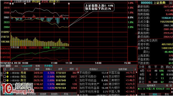Click the 光大银行 contribution row
Viewport: 173px width, 96px height.
[121, 88]
